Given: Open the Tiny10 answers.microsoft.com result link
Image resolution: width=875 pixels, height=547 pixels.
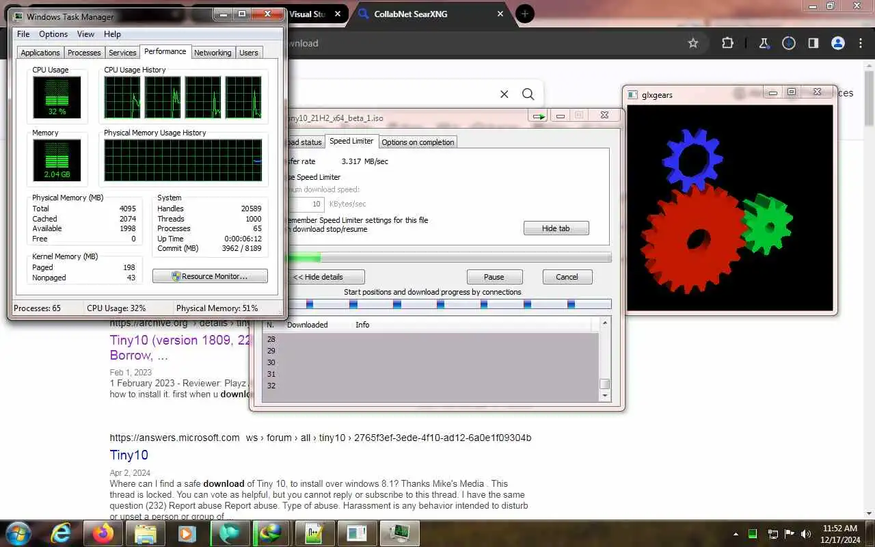Looking at the screenshot, I should point(129,455).
